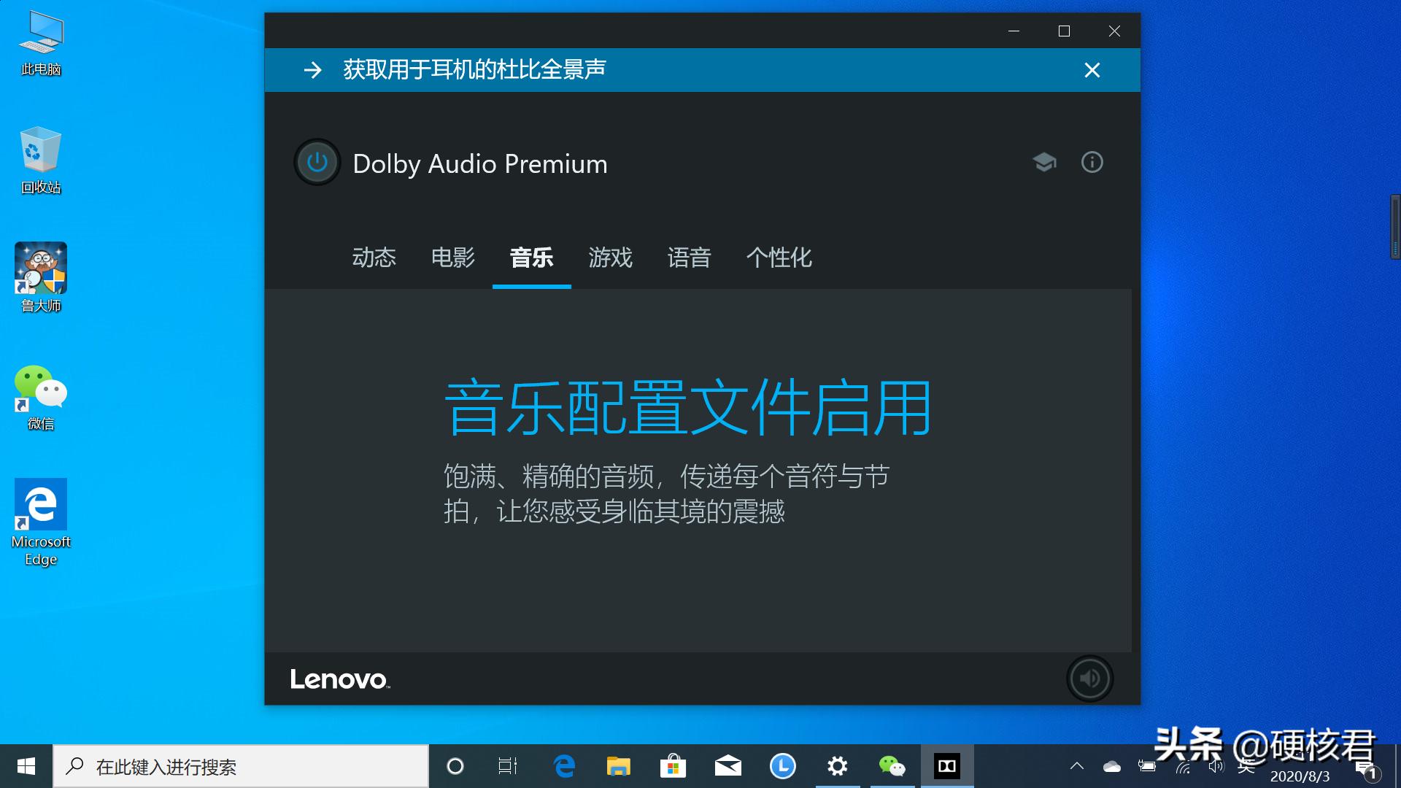Open the tutorial graduation cap icon

point(1044,162)
